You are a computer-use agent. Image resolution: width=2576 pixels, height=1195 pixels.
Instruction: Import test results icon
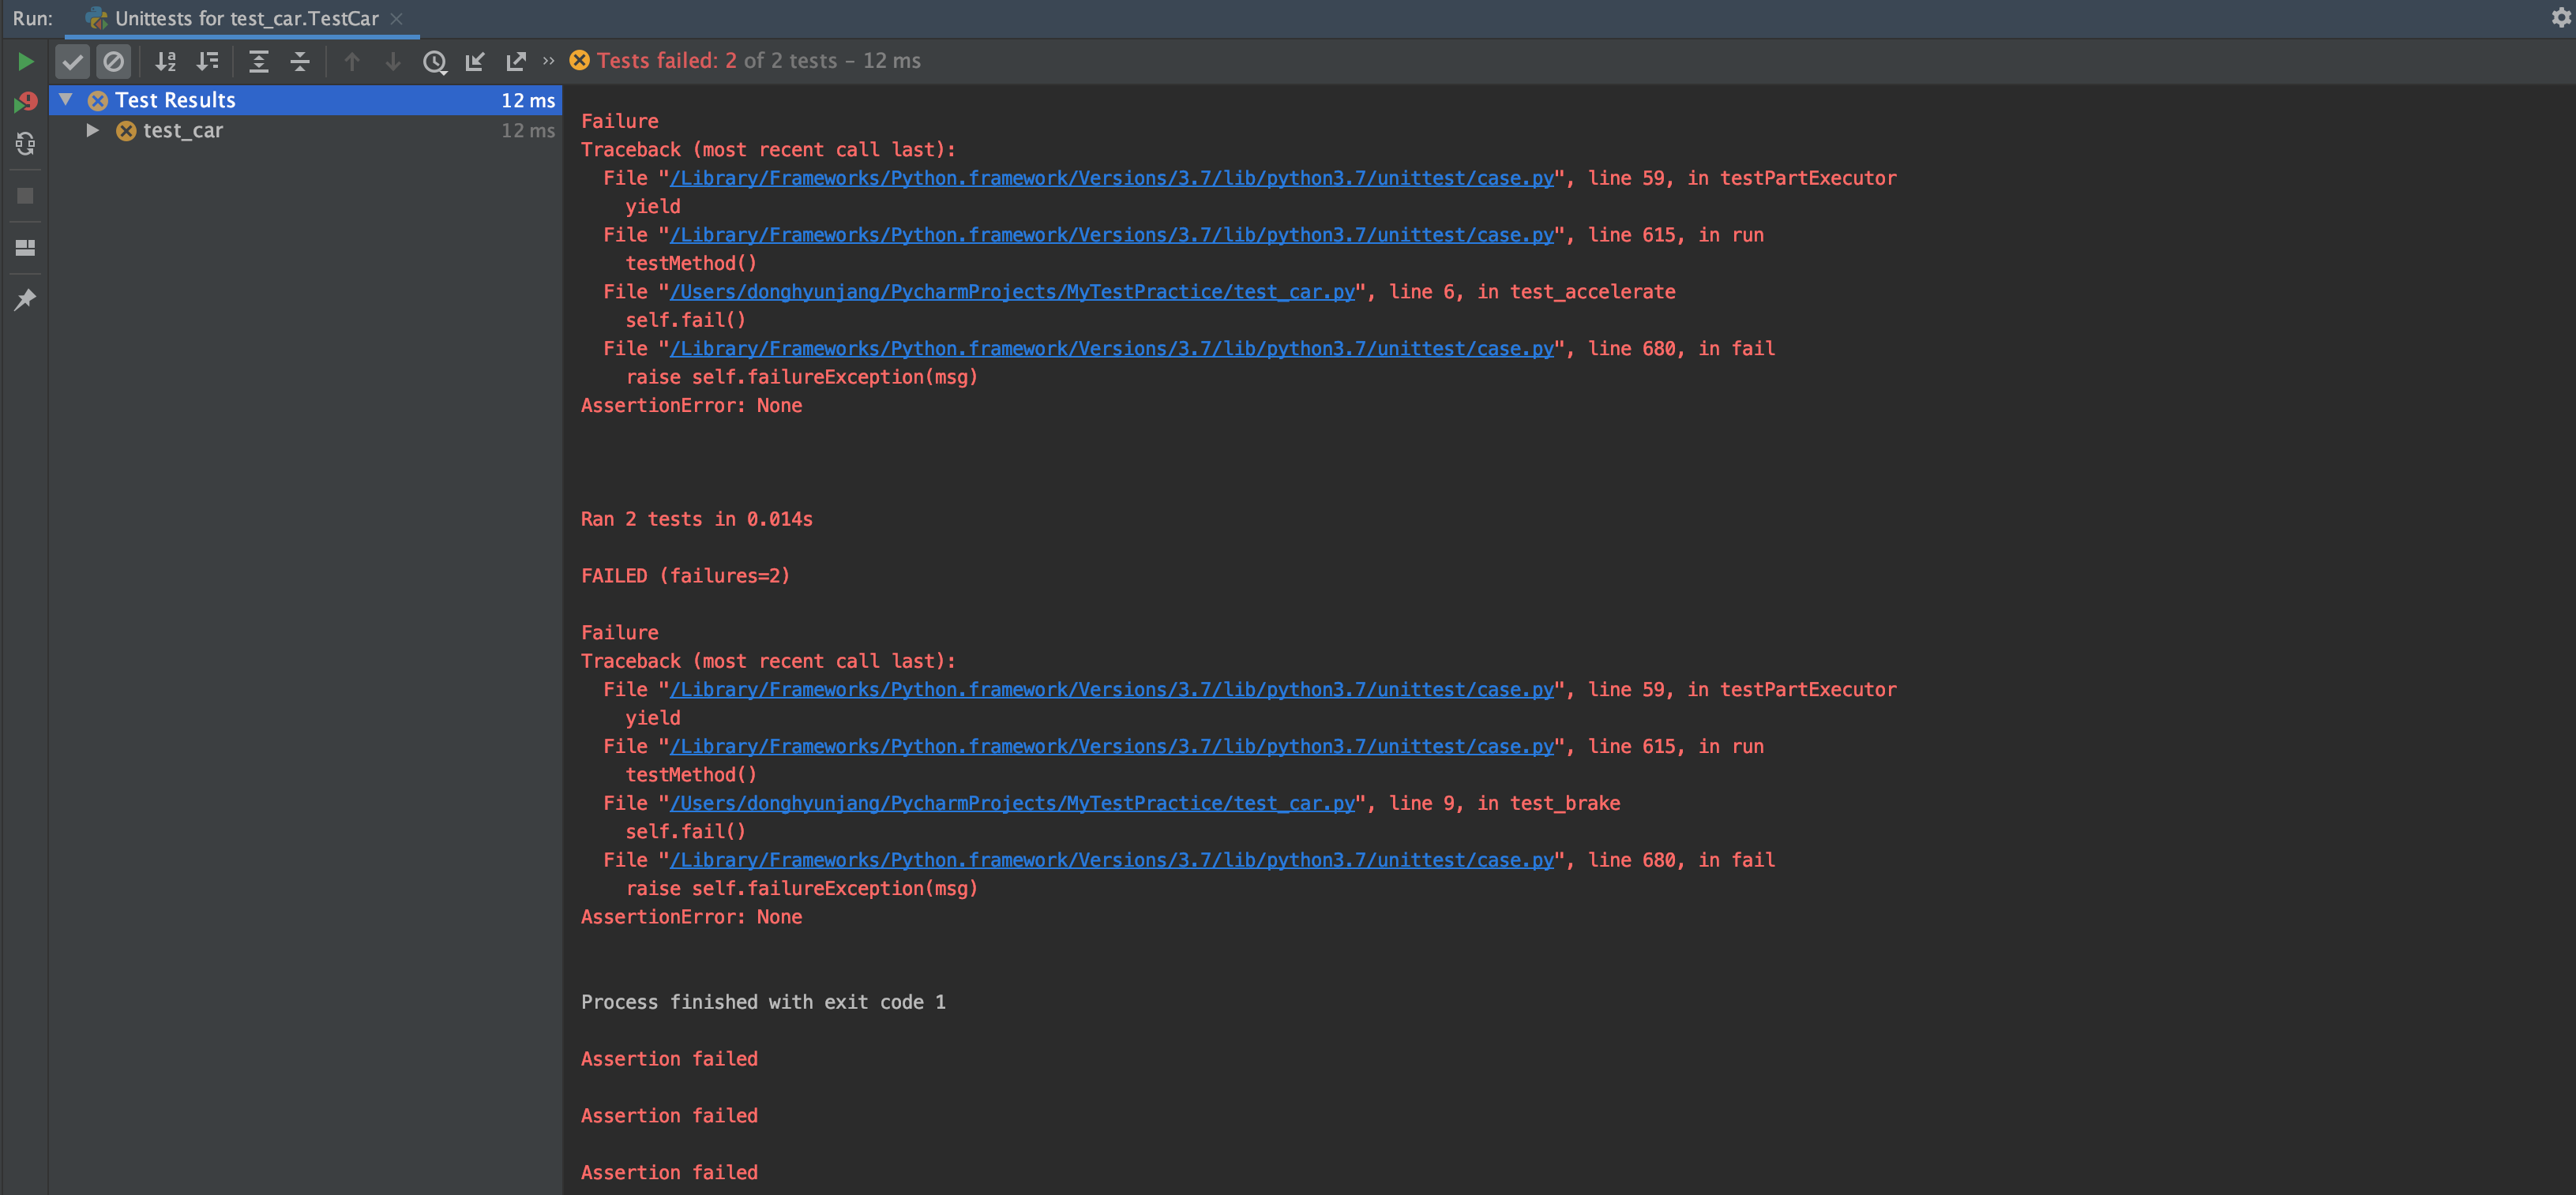(475, 62)
